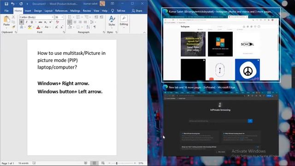This screenshot has height=166, width=295.
Task: Click the Cut scissors icon
Action: click(13, 17)
